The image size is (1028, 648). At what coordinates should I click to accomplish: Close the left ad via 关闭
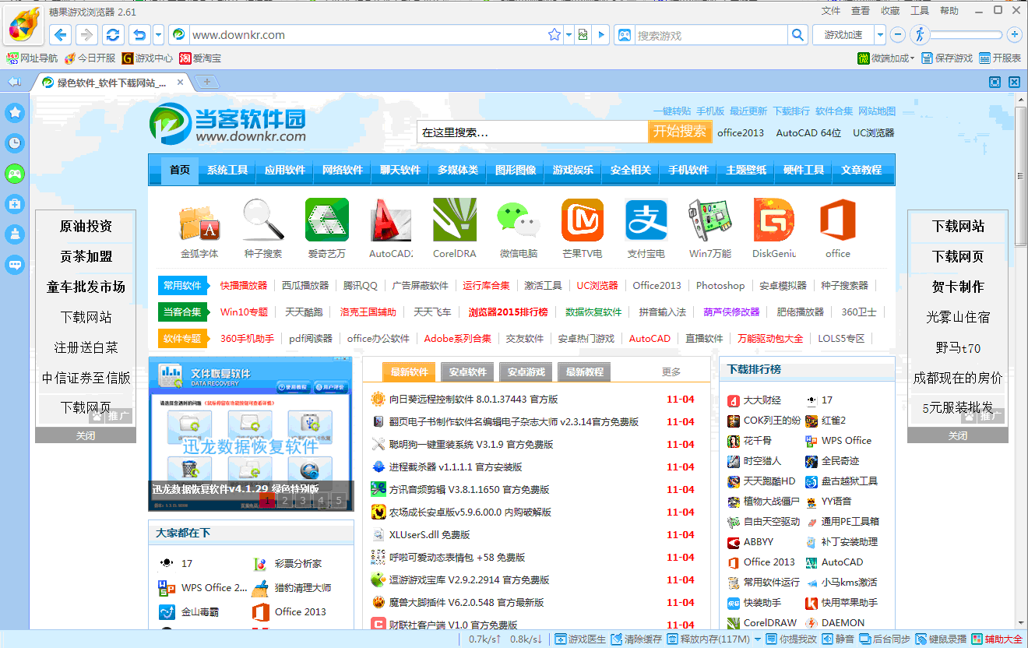pyautogui.click(x=86, y=436)
